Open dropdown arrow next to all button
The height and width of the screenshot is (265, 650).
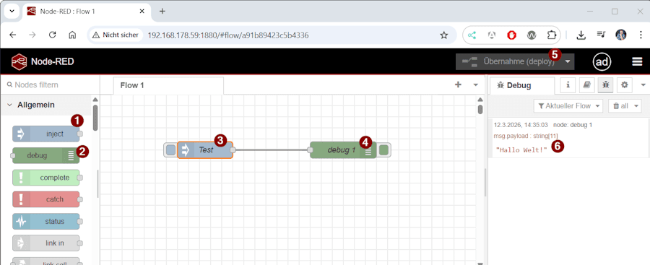pyautogui.click(x=636, y=105)
